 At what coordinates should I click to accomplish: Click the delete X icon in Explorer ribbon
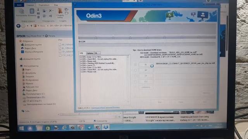(x=51, y=11)
